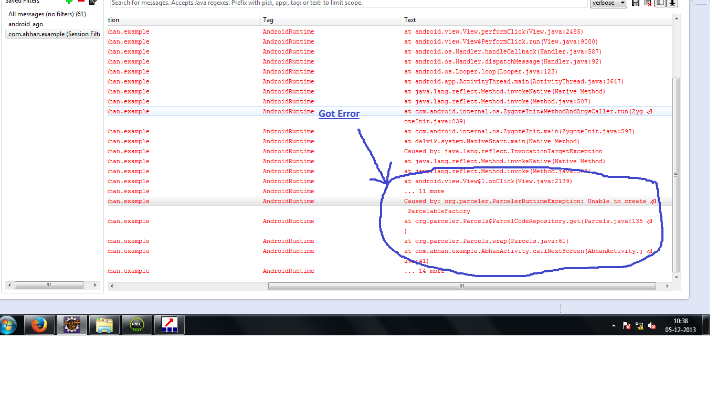Select android_ago saved filter
This screenshot has height=403, width=717.
26,24
